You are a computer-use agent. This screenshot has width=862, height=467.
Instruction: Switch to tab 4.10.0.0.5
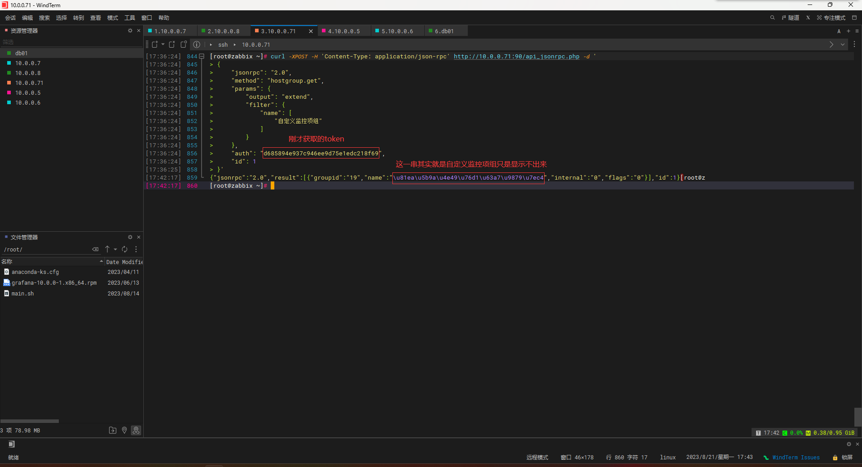(x=344, y=31)
